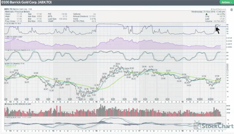Click the 8.44 low price label
The width and height of the screenshot is (234, 134).
78,98
